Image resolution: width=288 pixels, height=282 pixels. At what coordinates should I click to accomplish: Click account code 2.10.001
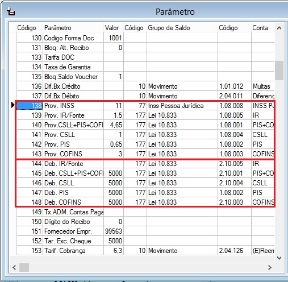[x=235, y=173]
